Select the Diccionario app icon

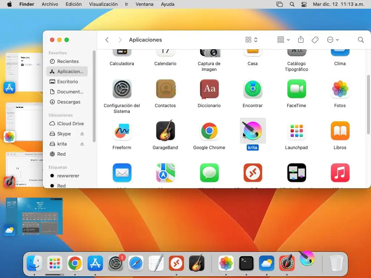tap(209, 89)
